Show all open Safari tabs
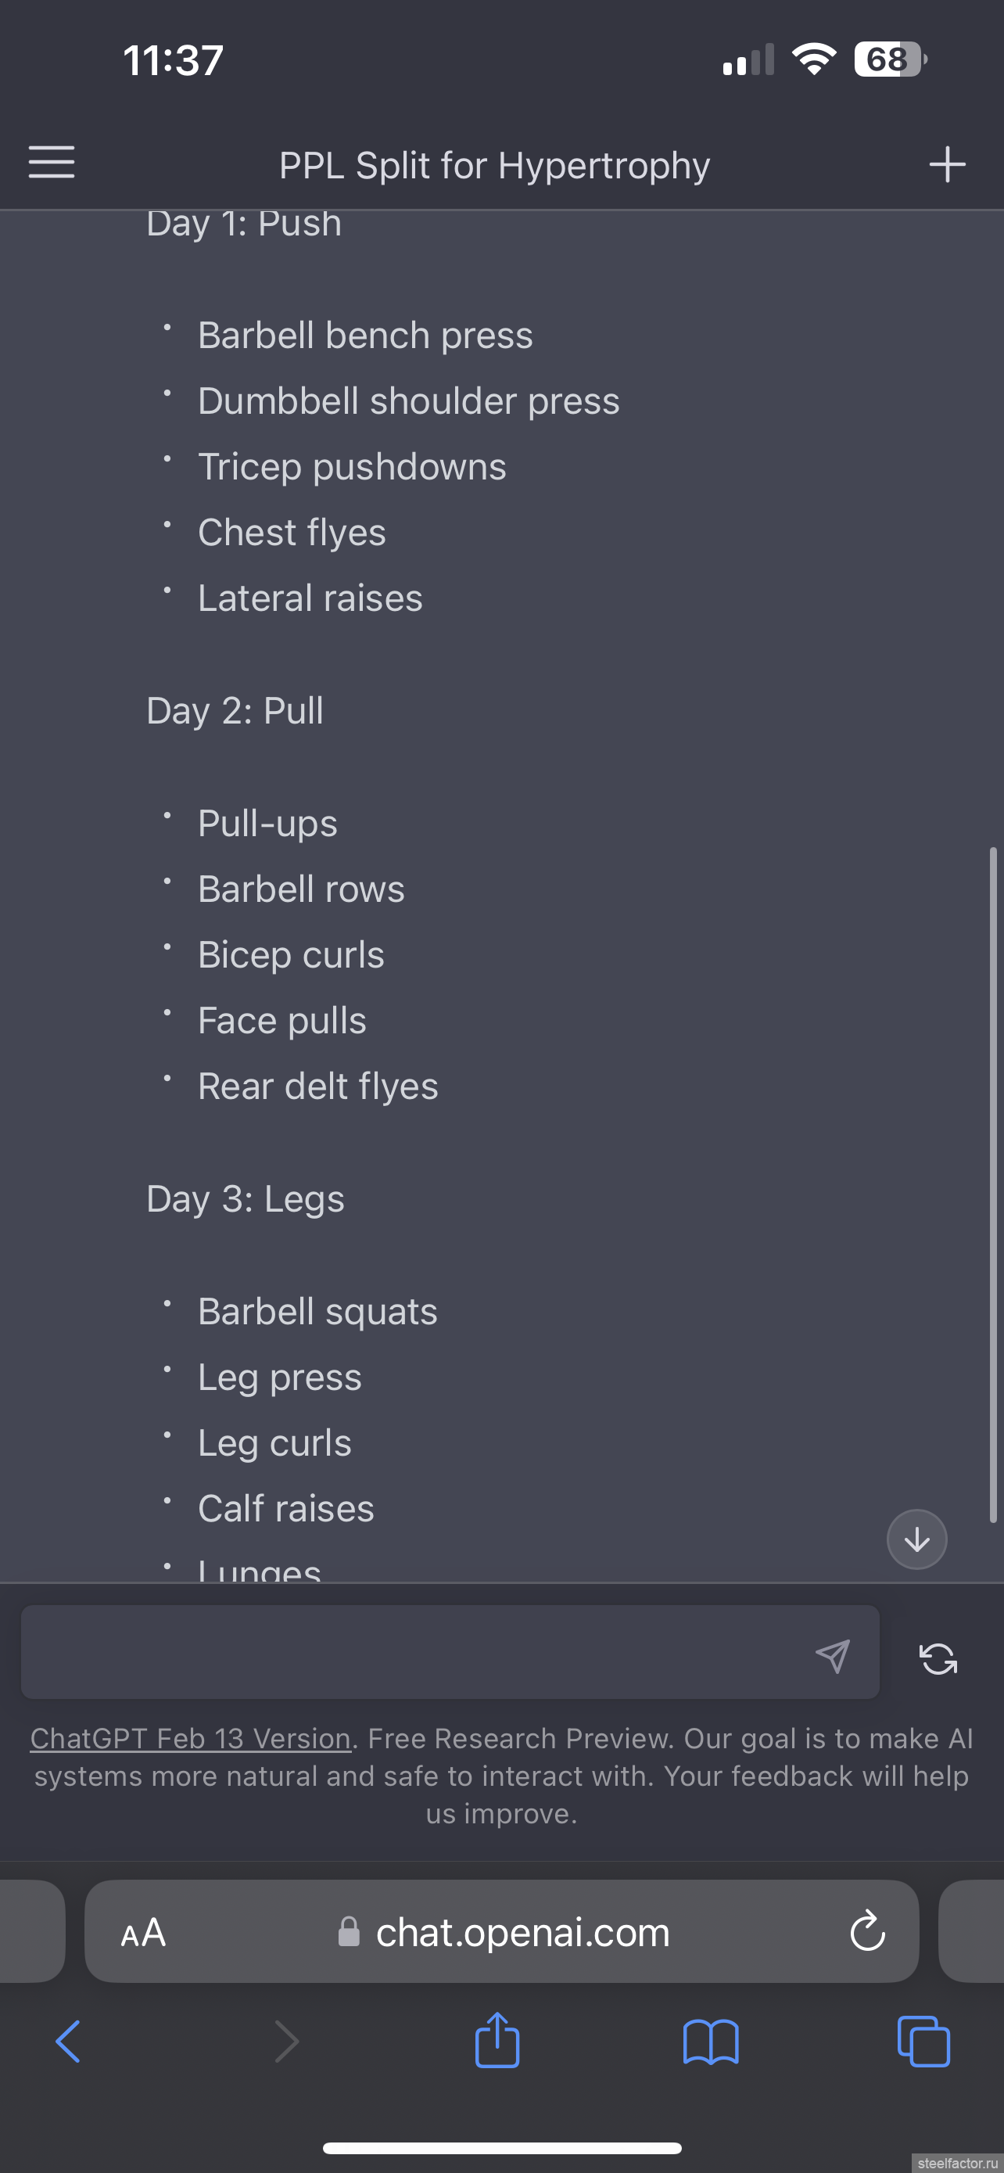 (924, 2042)
